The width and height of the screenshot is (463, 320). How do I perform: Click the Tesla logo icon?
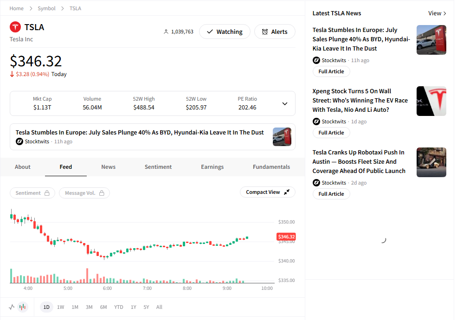pyautogui.click(x=15, y=27)
